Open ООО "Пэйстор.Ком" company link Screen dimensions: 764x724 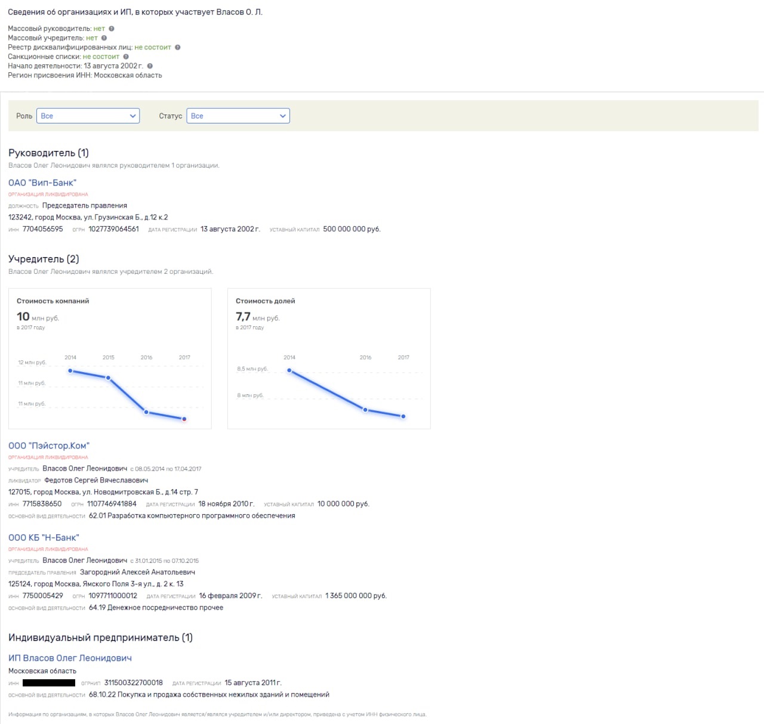pyautogui.click(x=49, y=446)
